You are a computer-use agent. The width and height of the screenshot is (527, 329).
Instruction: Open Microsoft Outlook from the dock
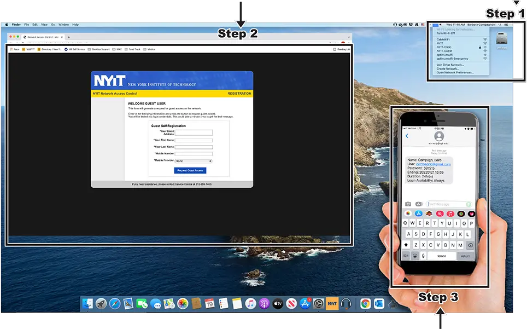379,304
